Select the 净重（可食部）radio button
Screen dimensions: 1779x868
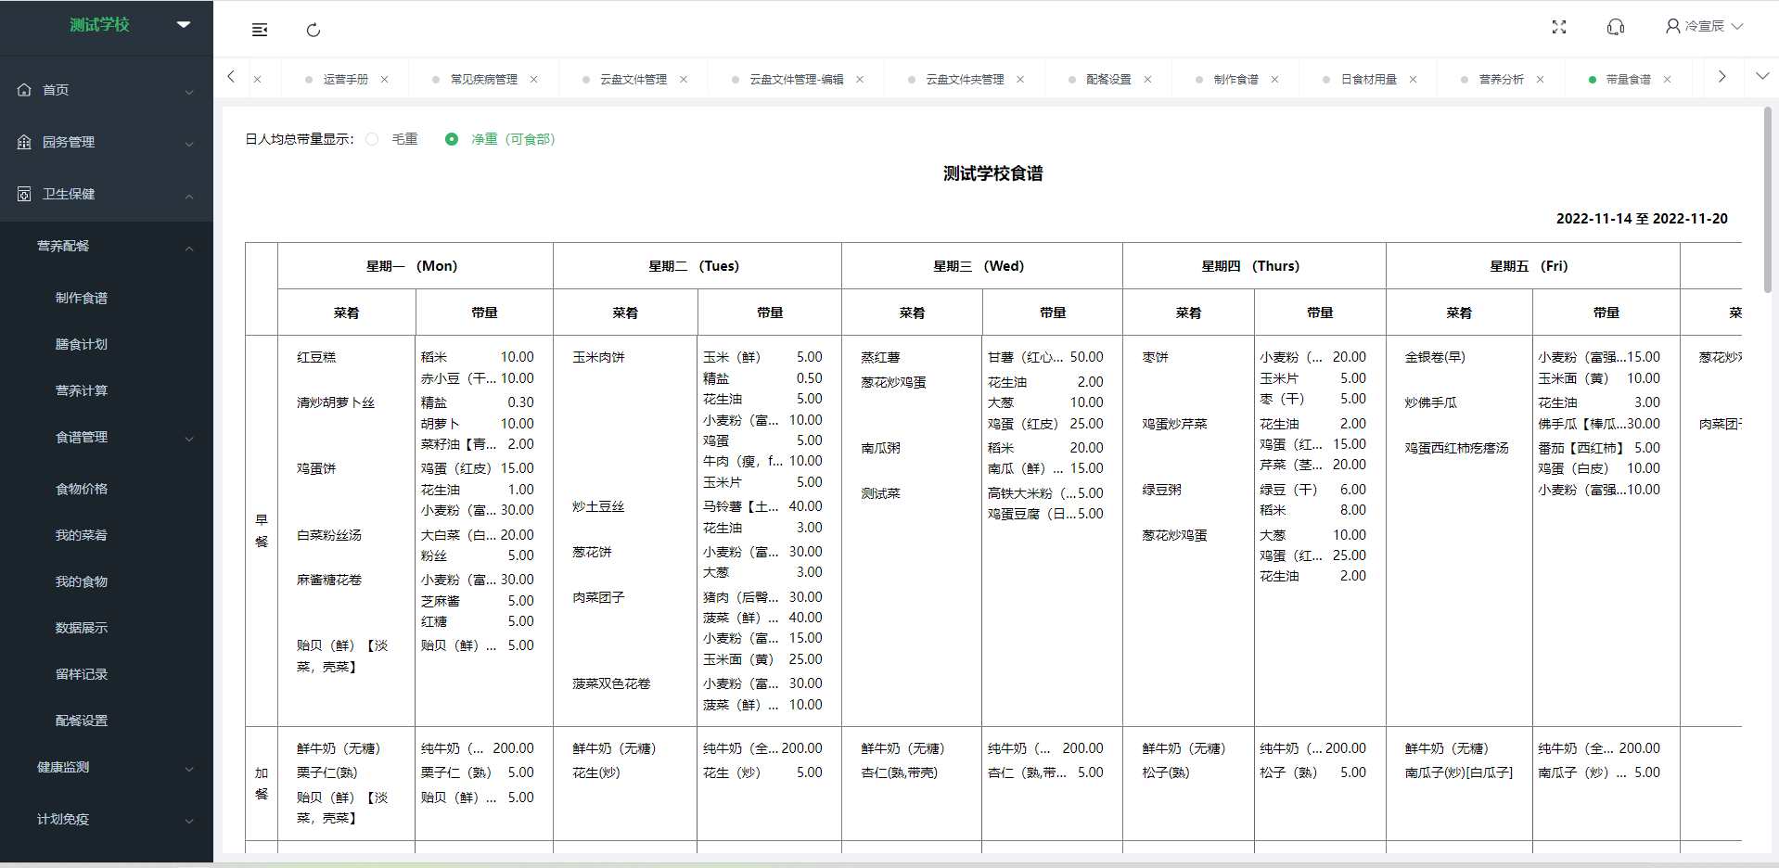[452, 139]
